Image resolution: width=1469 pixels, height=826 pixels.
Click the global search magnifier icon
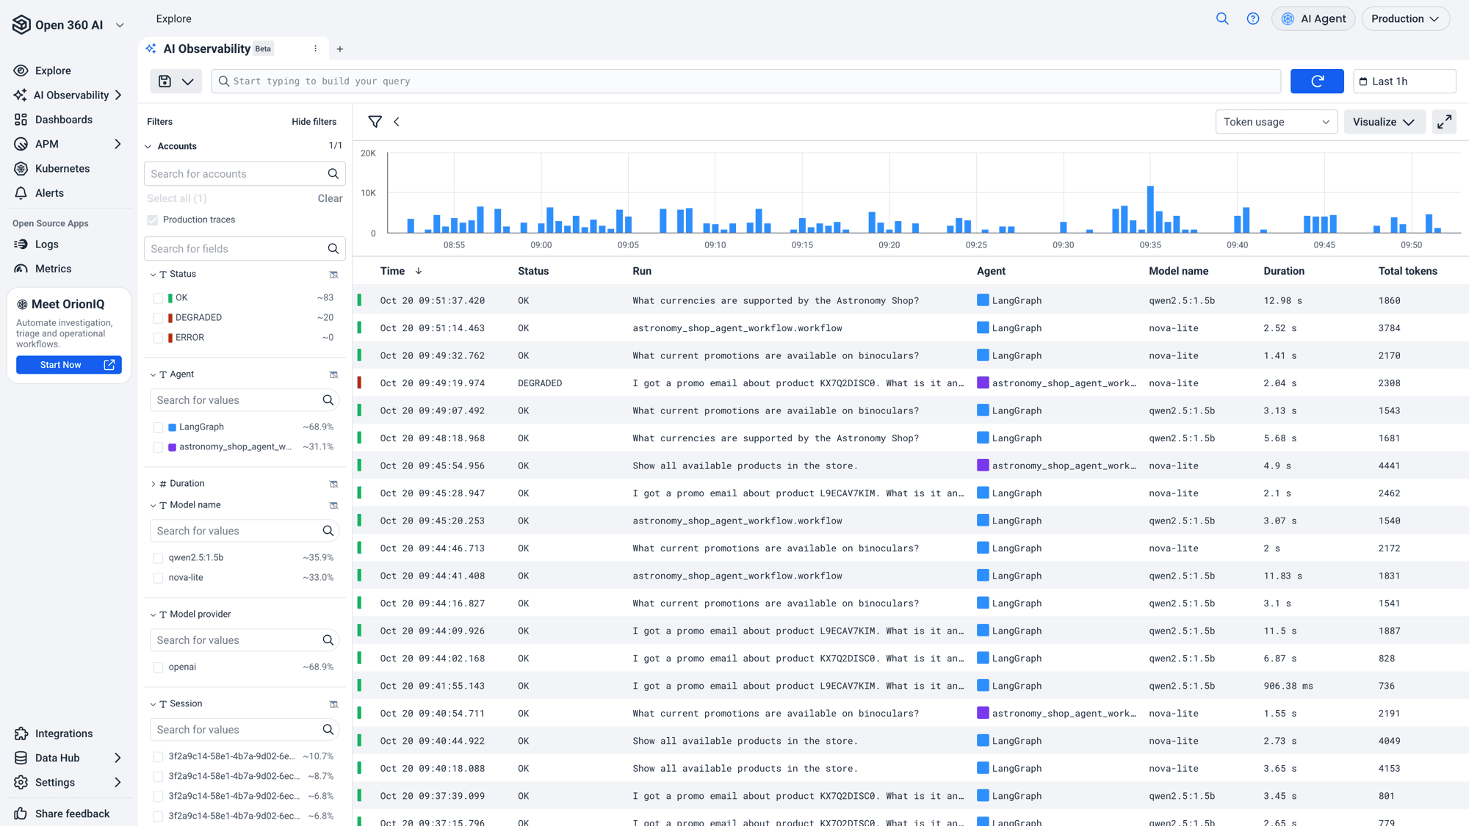[x=1222, y=19]
